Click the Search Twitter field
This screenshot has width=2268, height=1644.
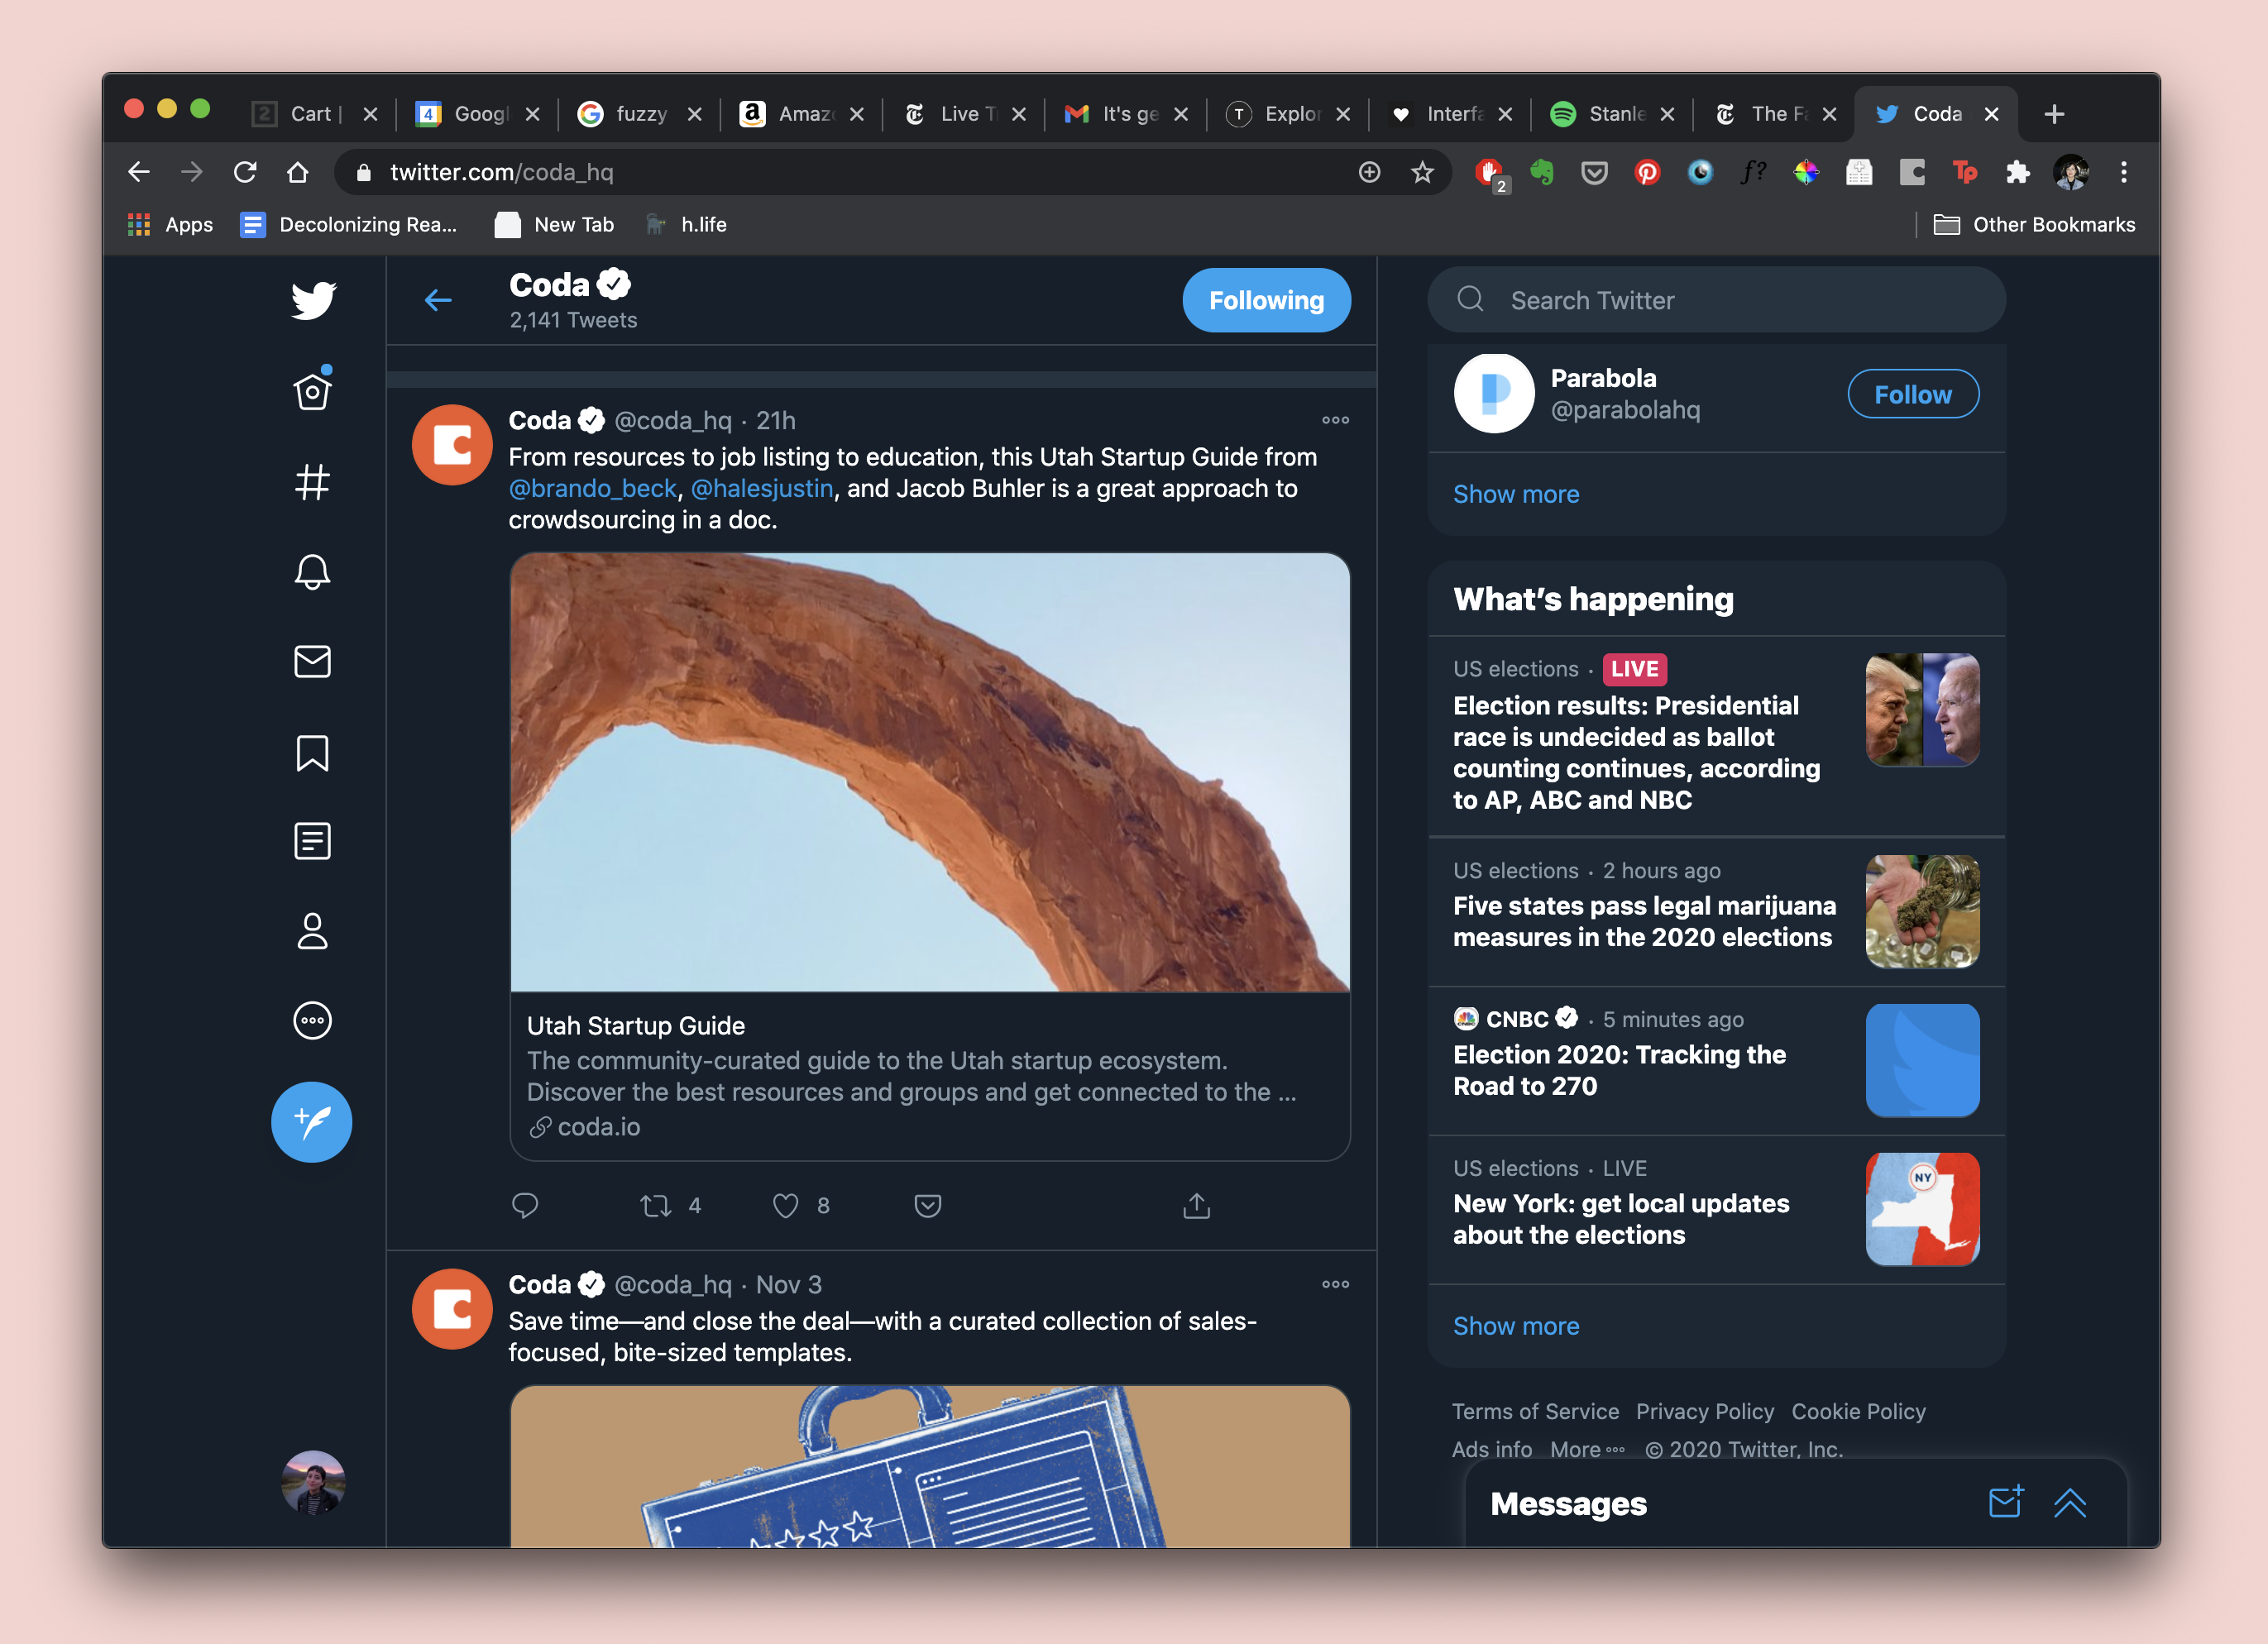point(1716,300)
